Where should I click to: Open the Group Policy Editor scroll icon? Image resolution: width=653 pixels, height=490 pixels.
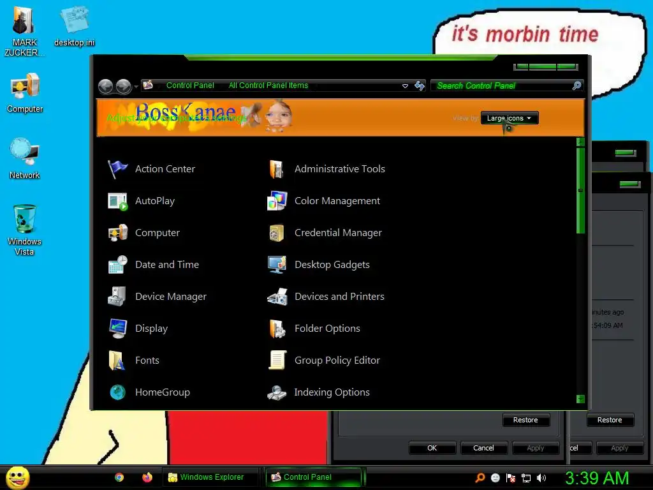[x=277, y=360]
